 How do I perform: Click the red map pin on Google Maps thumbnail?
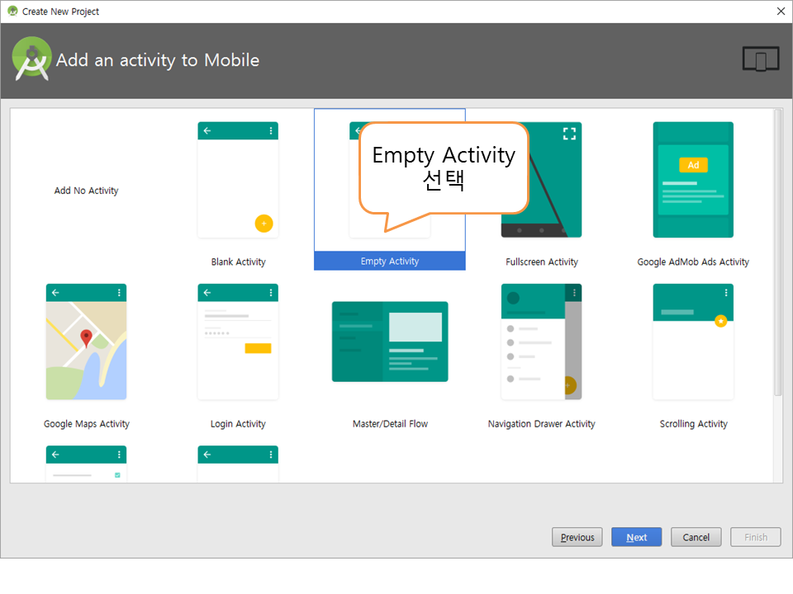point(86,337)
